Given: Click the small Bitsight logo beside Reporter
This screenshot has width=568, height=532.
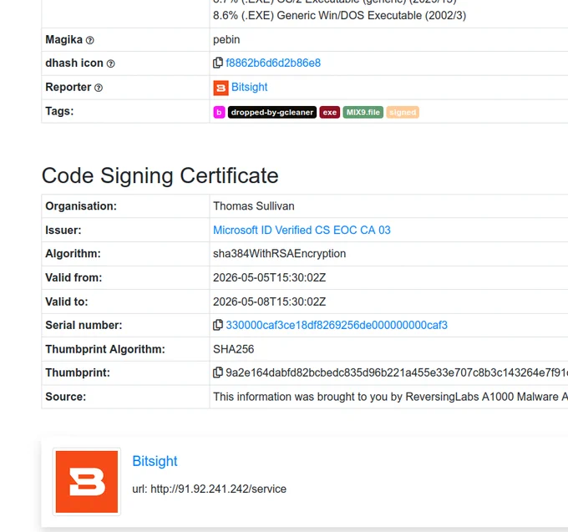Looking at the screenshot, I should coord(221,88).
